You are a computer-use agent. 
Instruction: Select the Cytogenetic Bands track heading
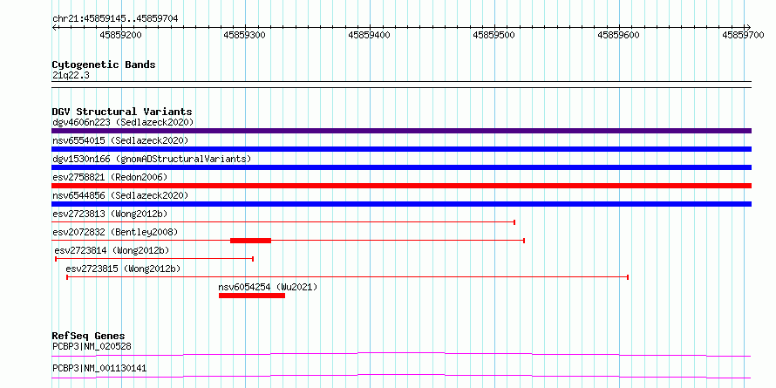(104, 65)
